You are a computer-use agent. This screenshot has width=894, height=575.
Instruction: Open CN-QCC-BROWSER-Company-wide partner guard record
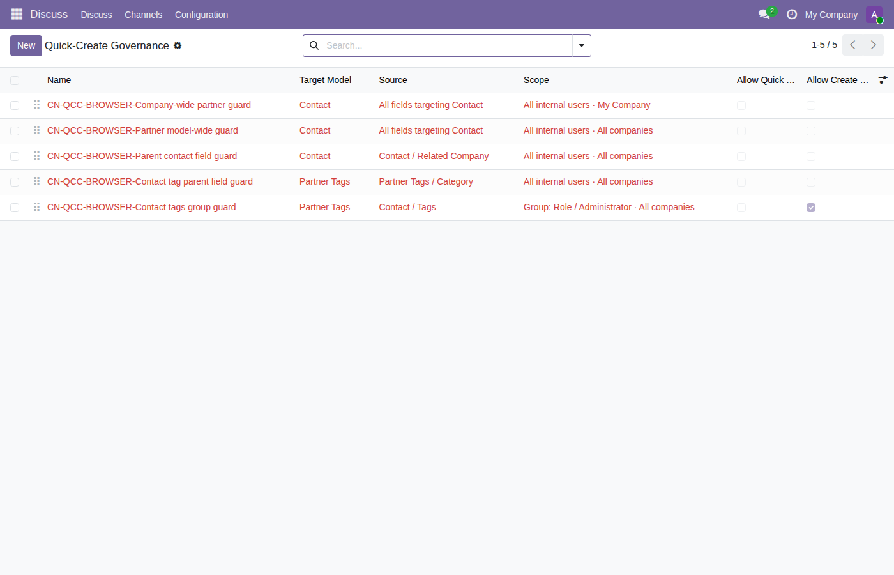click(x=149, y=105)
